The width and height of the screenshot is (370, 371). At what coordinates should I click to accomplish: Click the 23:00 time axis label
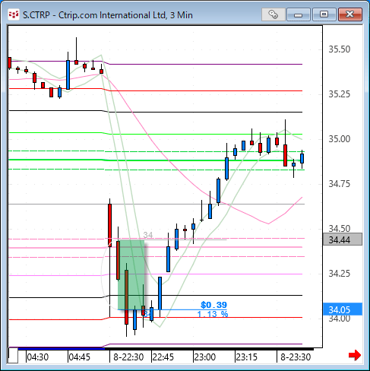click(x=205, y=357)
